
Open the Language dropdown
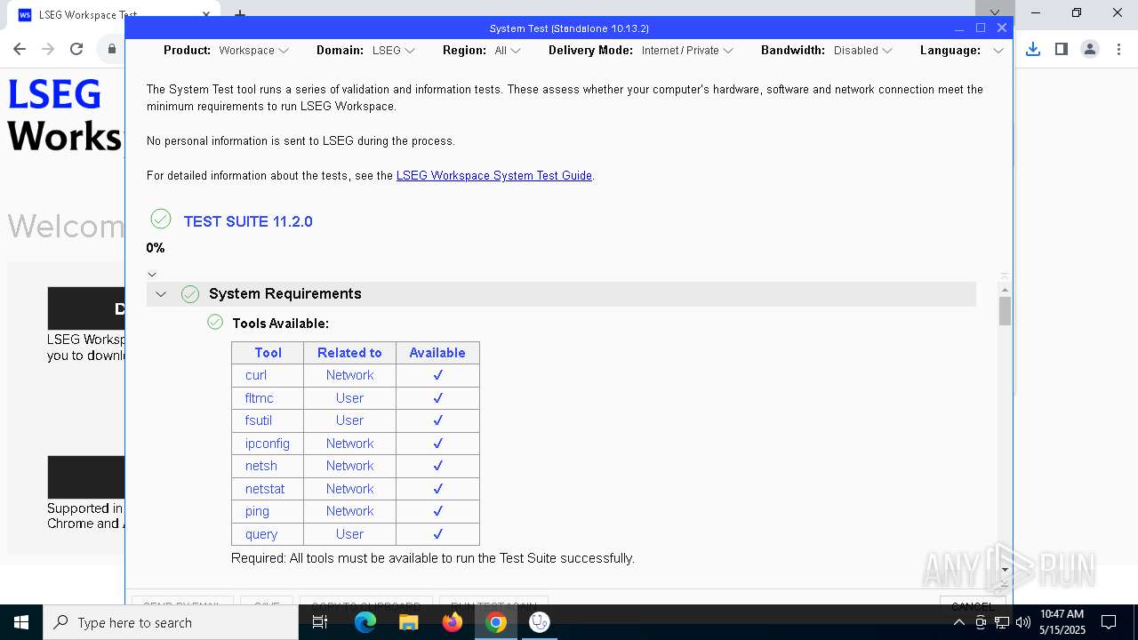coord(998,51)
